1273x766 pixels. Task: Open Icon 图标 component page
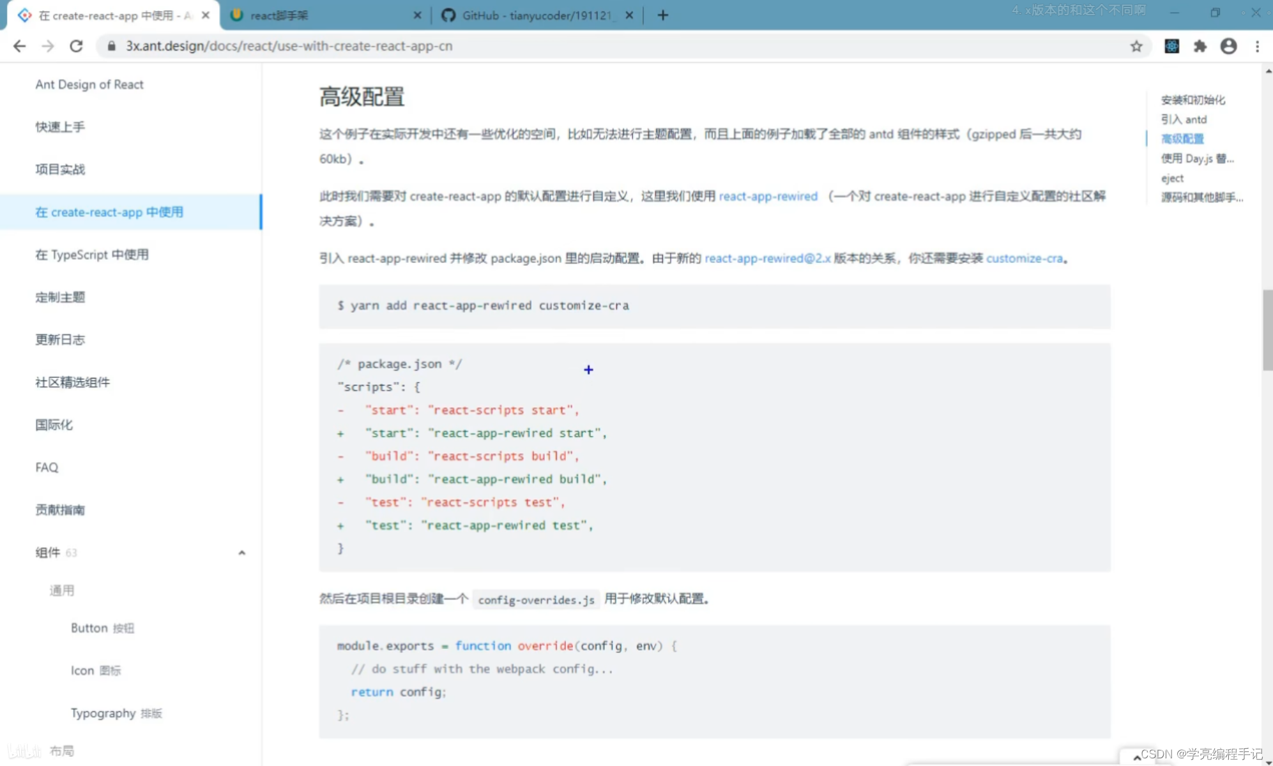[96, 670]
